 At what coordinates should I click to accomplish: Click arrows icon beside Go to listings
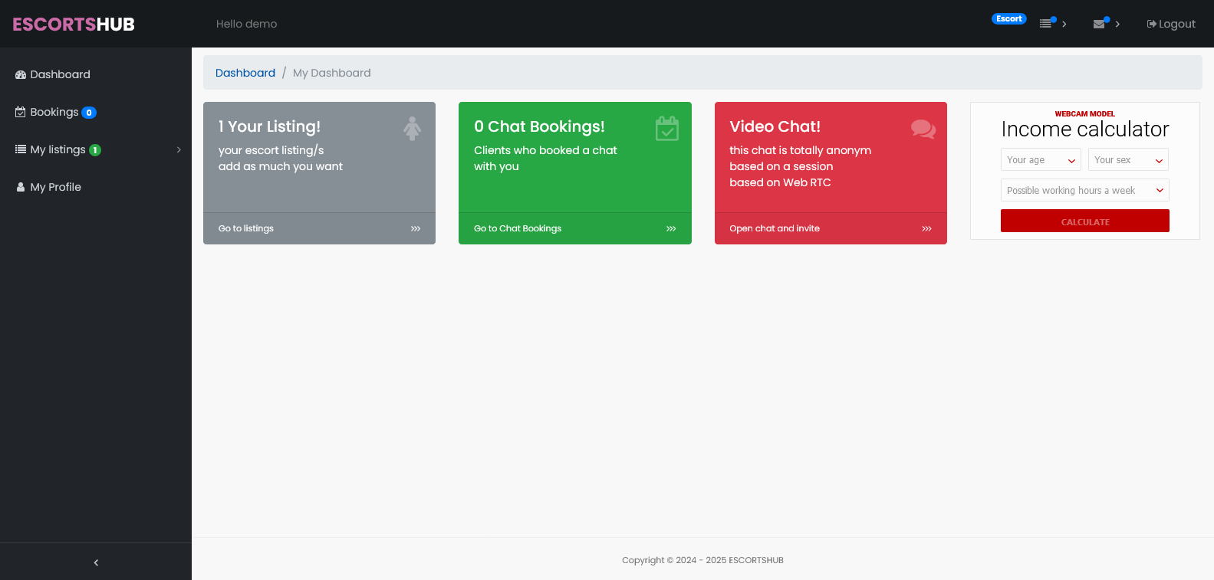coord(416,228)
